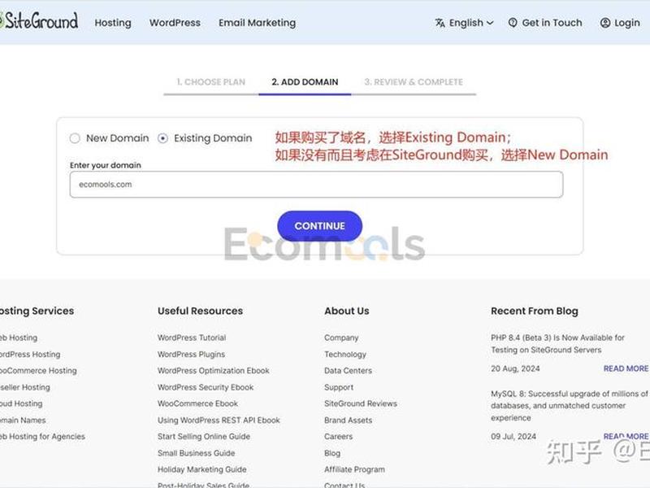Click Read More for 09 Jul post
Viewport: 650px width, 488px height.
626,437
